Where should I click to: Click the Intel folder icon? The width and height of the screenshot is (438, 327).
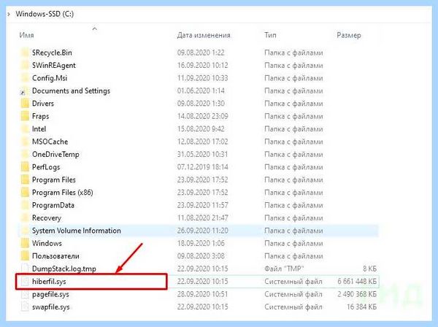point(25,129)
